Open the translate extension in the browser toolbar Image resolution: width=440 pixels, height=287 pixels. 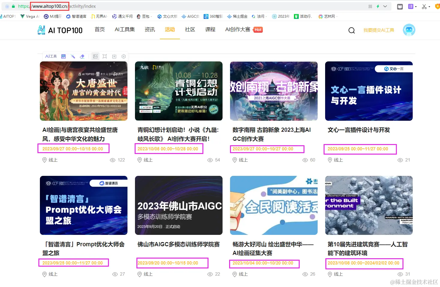(411, 6)
